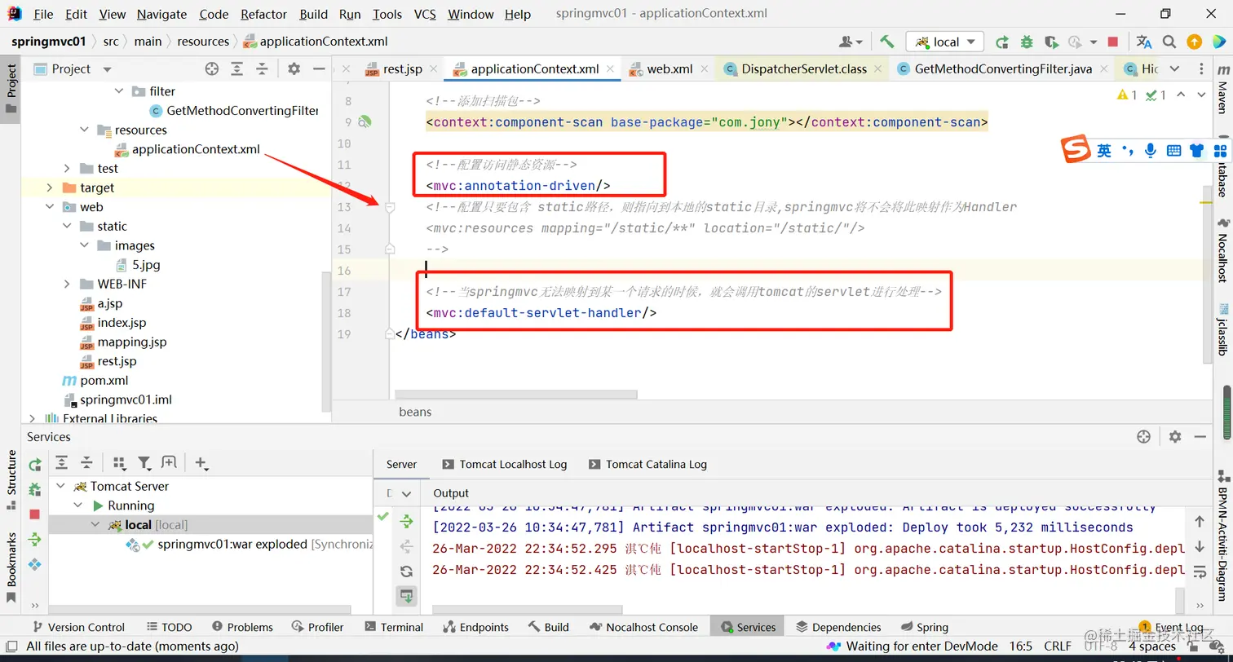Expand all services in Services toolbar
The width and height of the screenshot is (1233, 662).
click(x=61, y=463)
